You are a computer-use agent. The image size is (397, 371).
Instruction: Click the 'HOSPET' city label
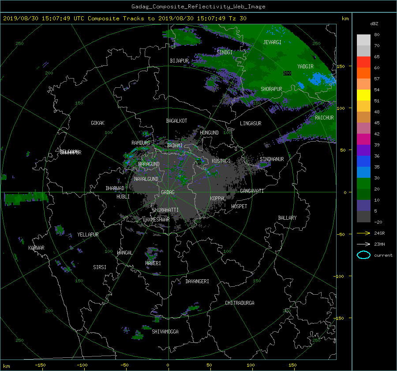(x=239, y=206)
